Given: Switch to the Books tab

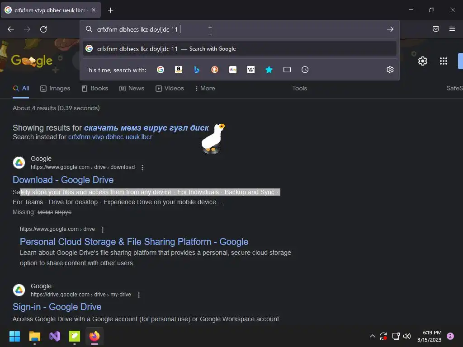Looking at the screenshot, I should 95,89.
